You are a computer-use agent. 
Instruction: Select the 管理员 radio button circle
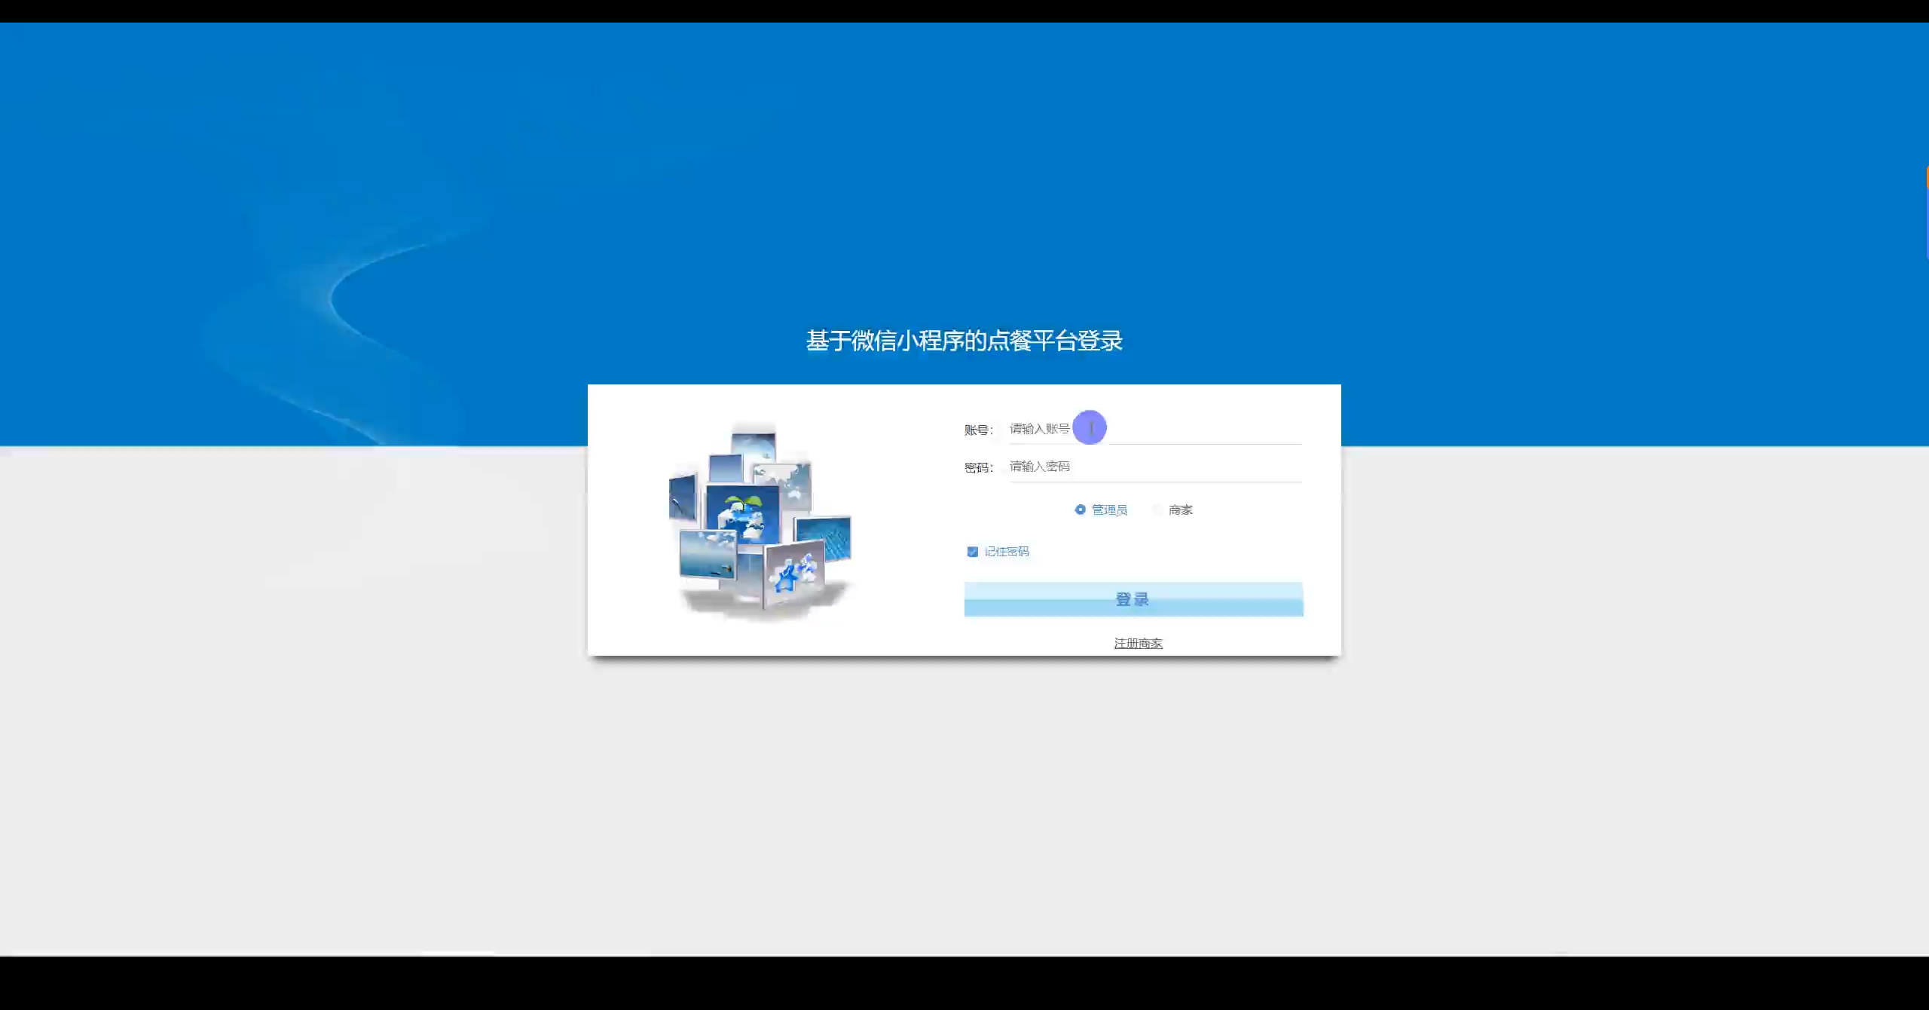click(x=1080, y=510)
